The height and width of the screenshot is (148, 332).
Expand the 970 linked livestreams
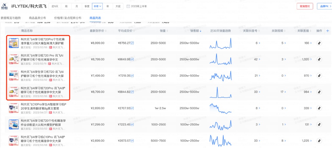pos(308,76)
